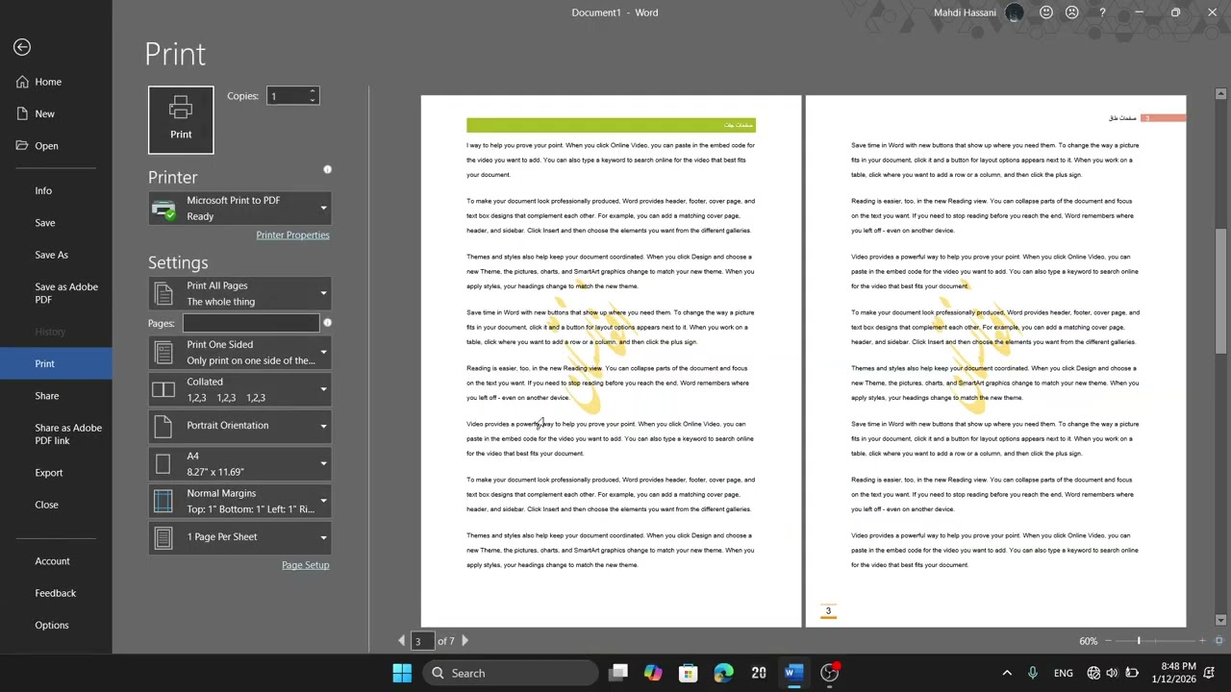
Task: Click the Help question mark icon
Action: pos(1102,12)
